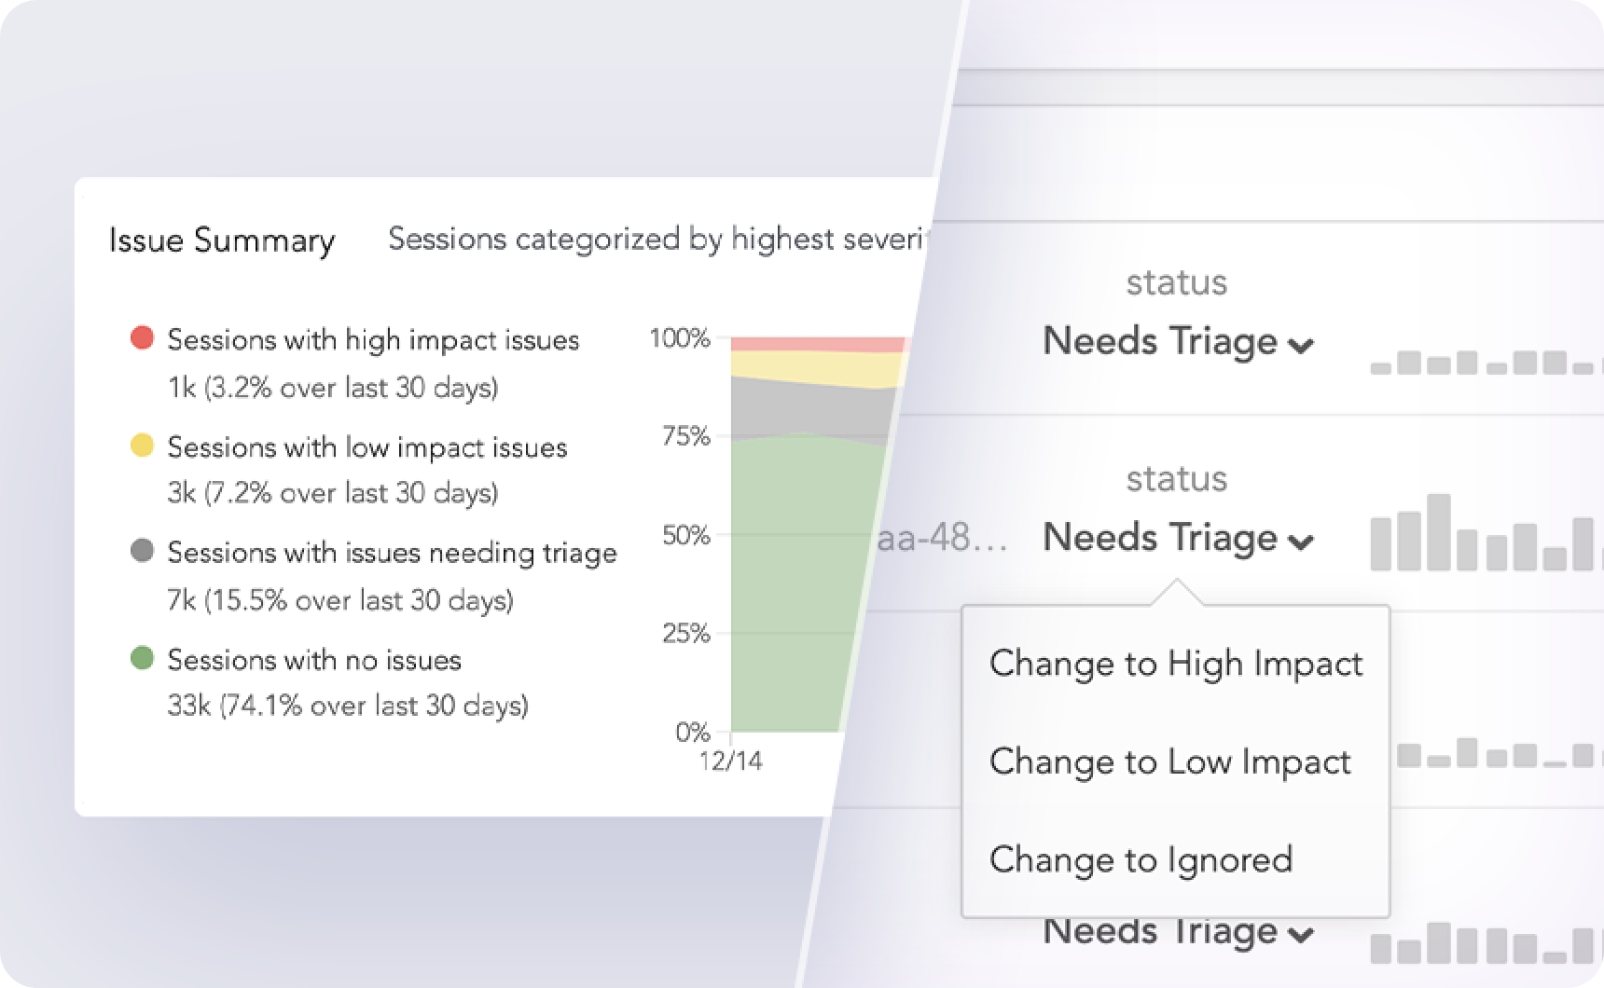Viewport: 1604px width, 988px height.
Task: Click the first row's sparkline bar chart
Action: coord(1483,362)
